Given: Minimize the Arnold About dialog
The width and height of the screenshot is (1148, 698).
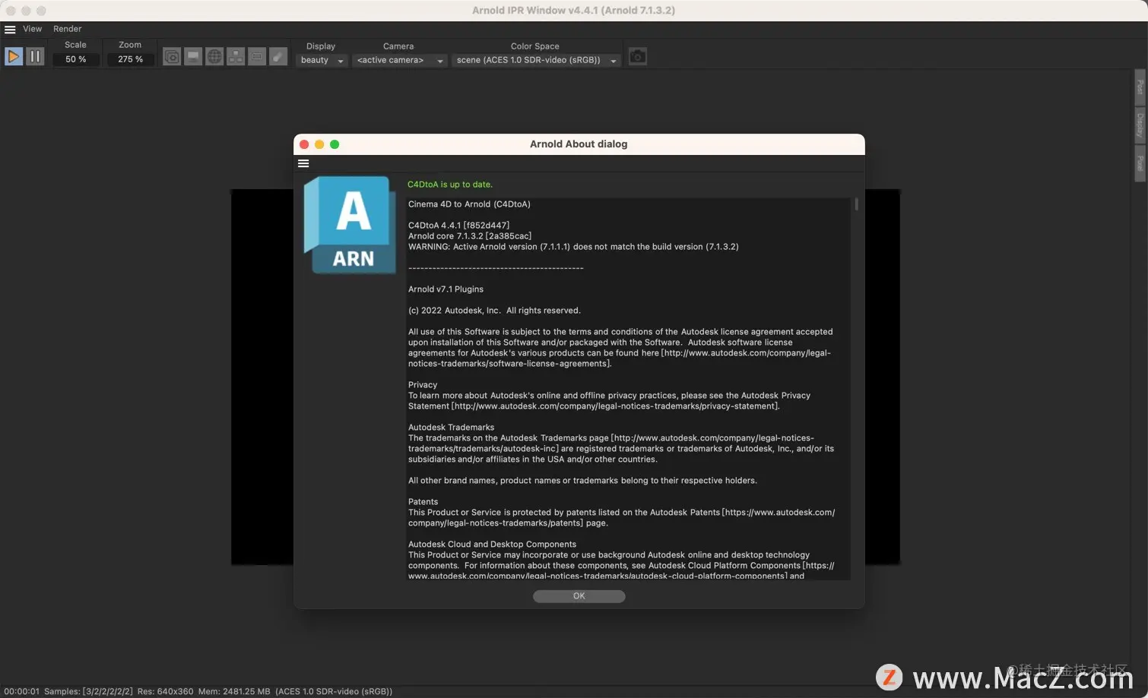Looking at the screenshot, I should pos(319,144).
